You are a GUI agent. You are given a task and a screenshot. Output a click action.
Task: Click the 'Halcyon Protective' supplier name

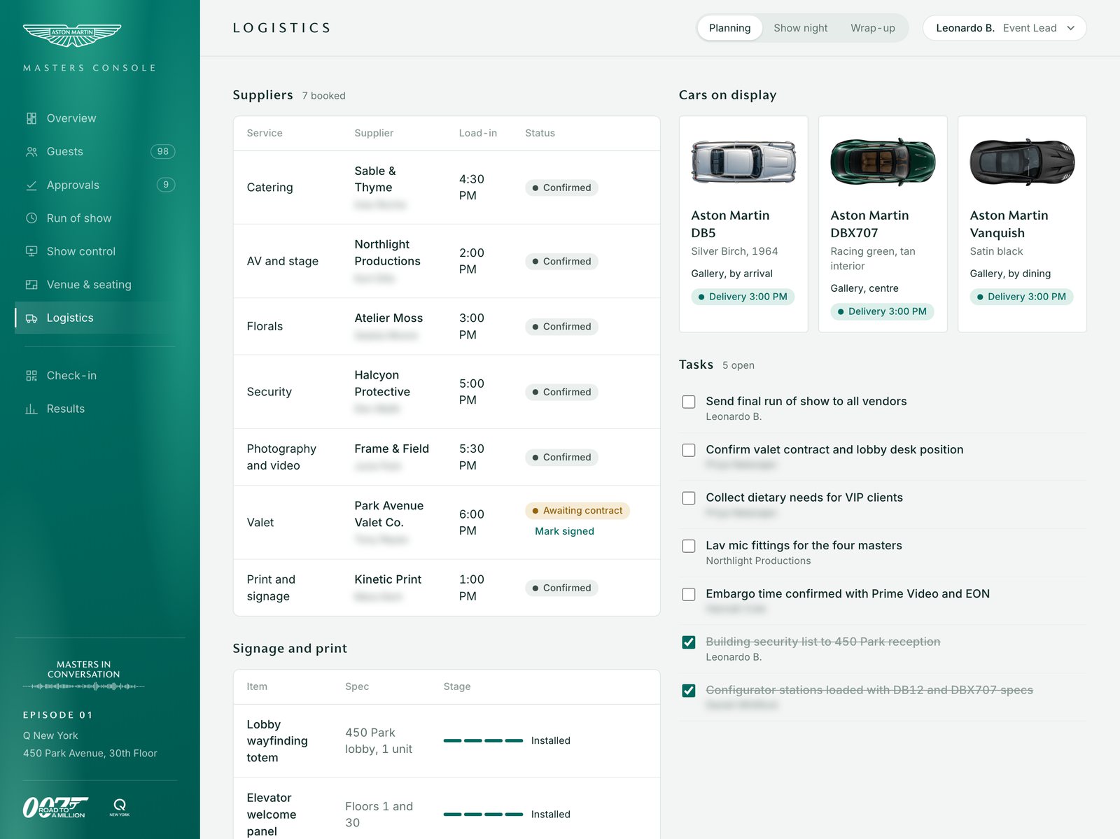pyautogui.click(x=382, y=383)
